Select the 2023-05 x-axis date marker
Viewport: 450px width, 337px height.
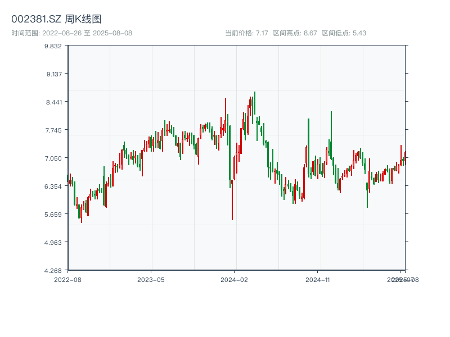pos(151,279)
